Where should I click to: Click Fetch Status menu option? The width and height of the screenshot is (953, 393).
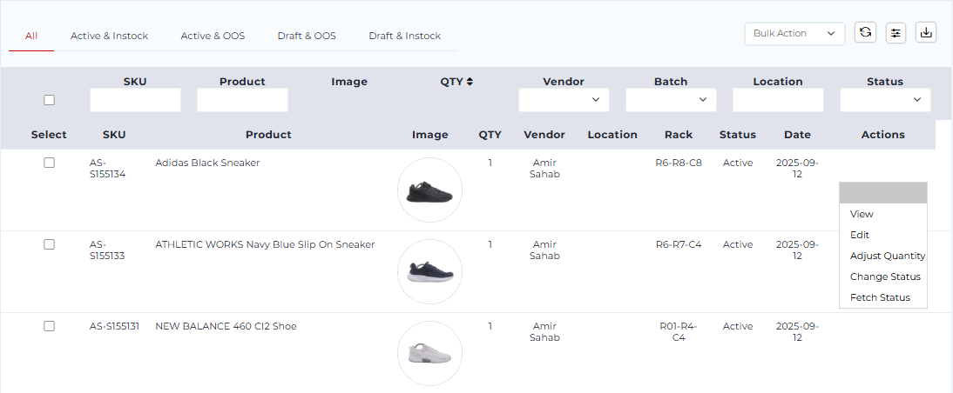tap(880, 297)
